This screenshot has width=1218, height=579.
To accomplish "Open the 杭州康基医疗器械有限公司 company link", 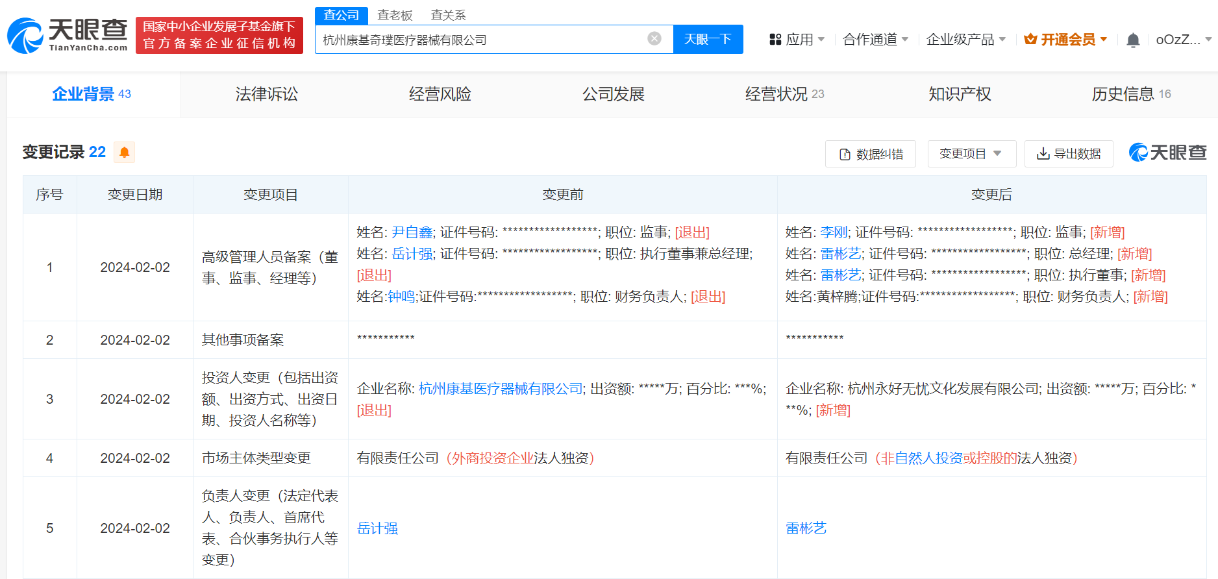I will [x=501, y=389].
